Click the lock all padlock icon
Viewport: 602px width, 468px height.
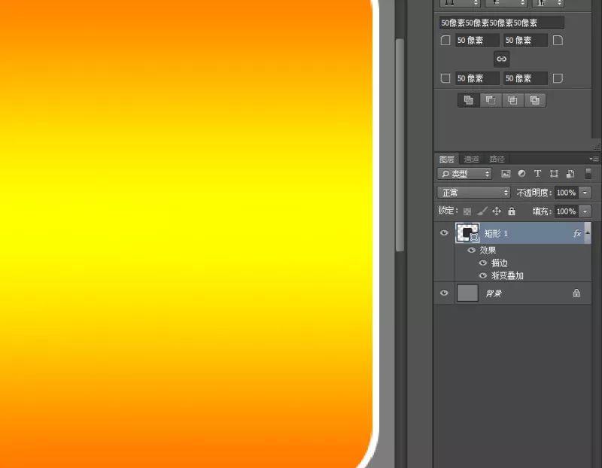coord(512,211)
